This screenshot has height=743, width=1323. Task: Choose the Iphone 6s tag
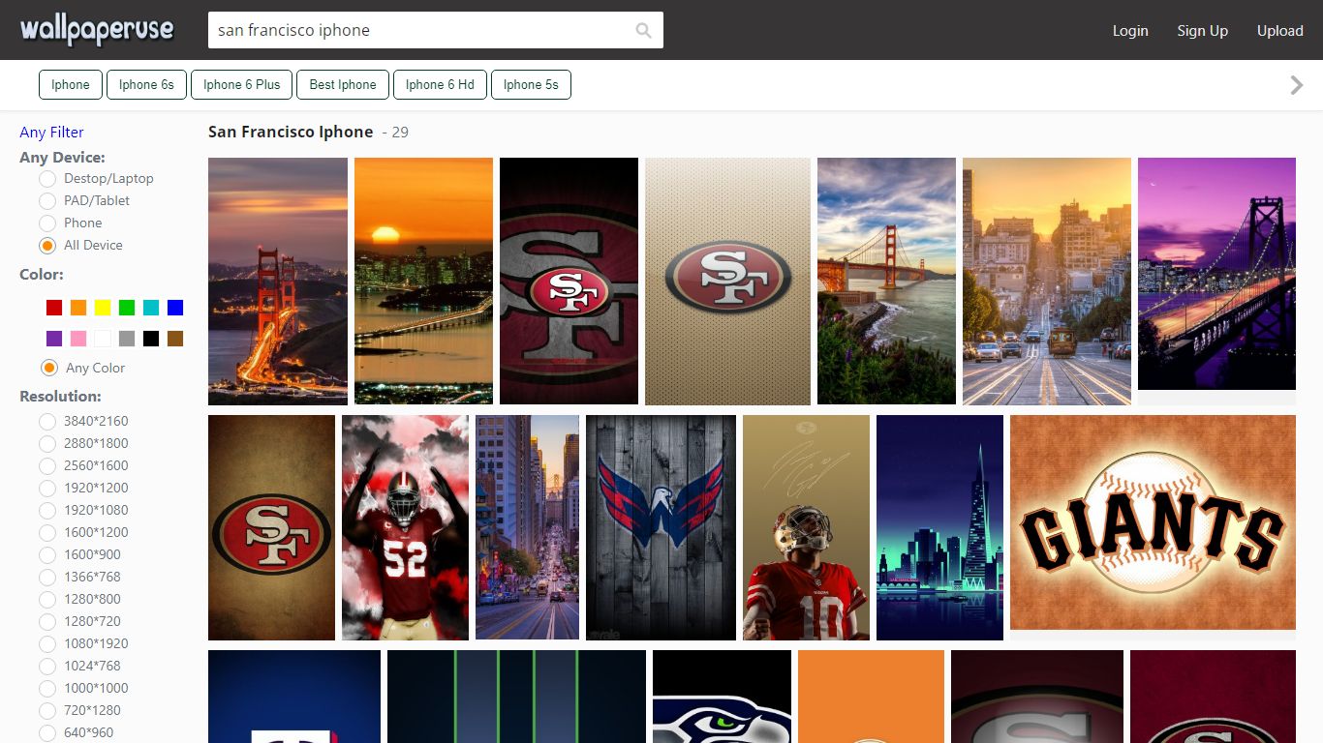pos(146,84)
